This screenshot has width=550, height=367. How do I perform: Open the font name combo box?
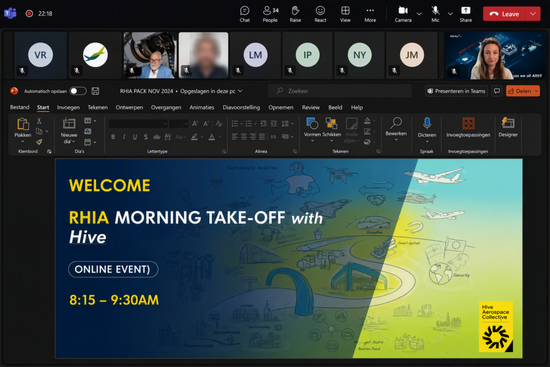pyautogui.click(x=138, y=124)
